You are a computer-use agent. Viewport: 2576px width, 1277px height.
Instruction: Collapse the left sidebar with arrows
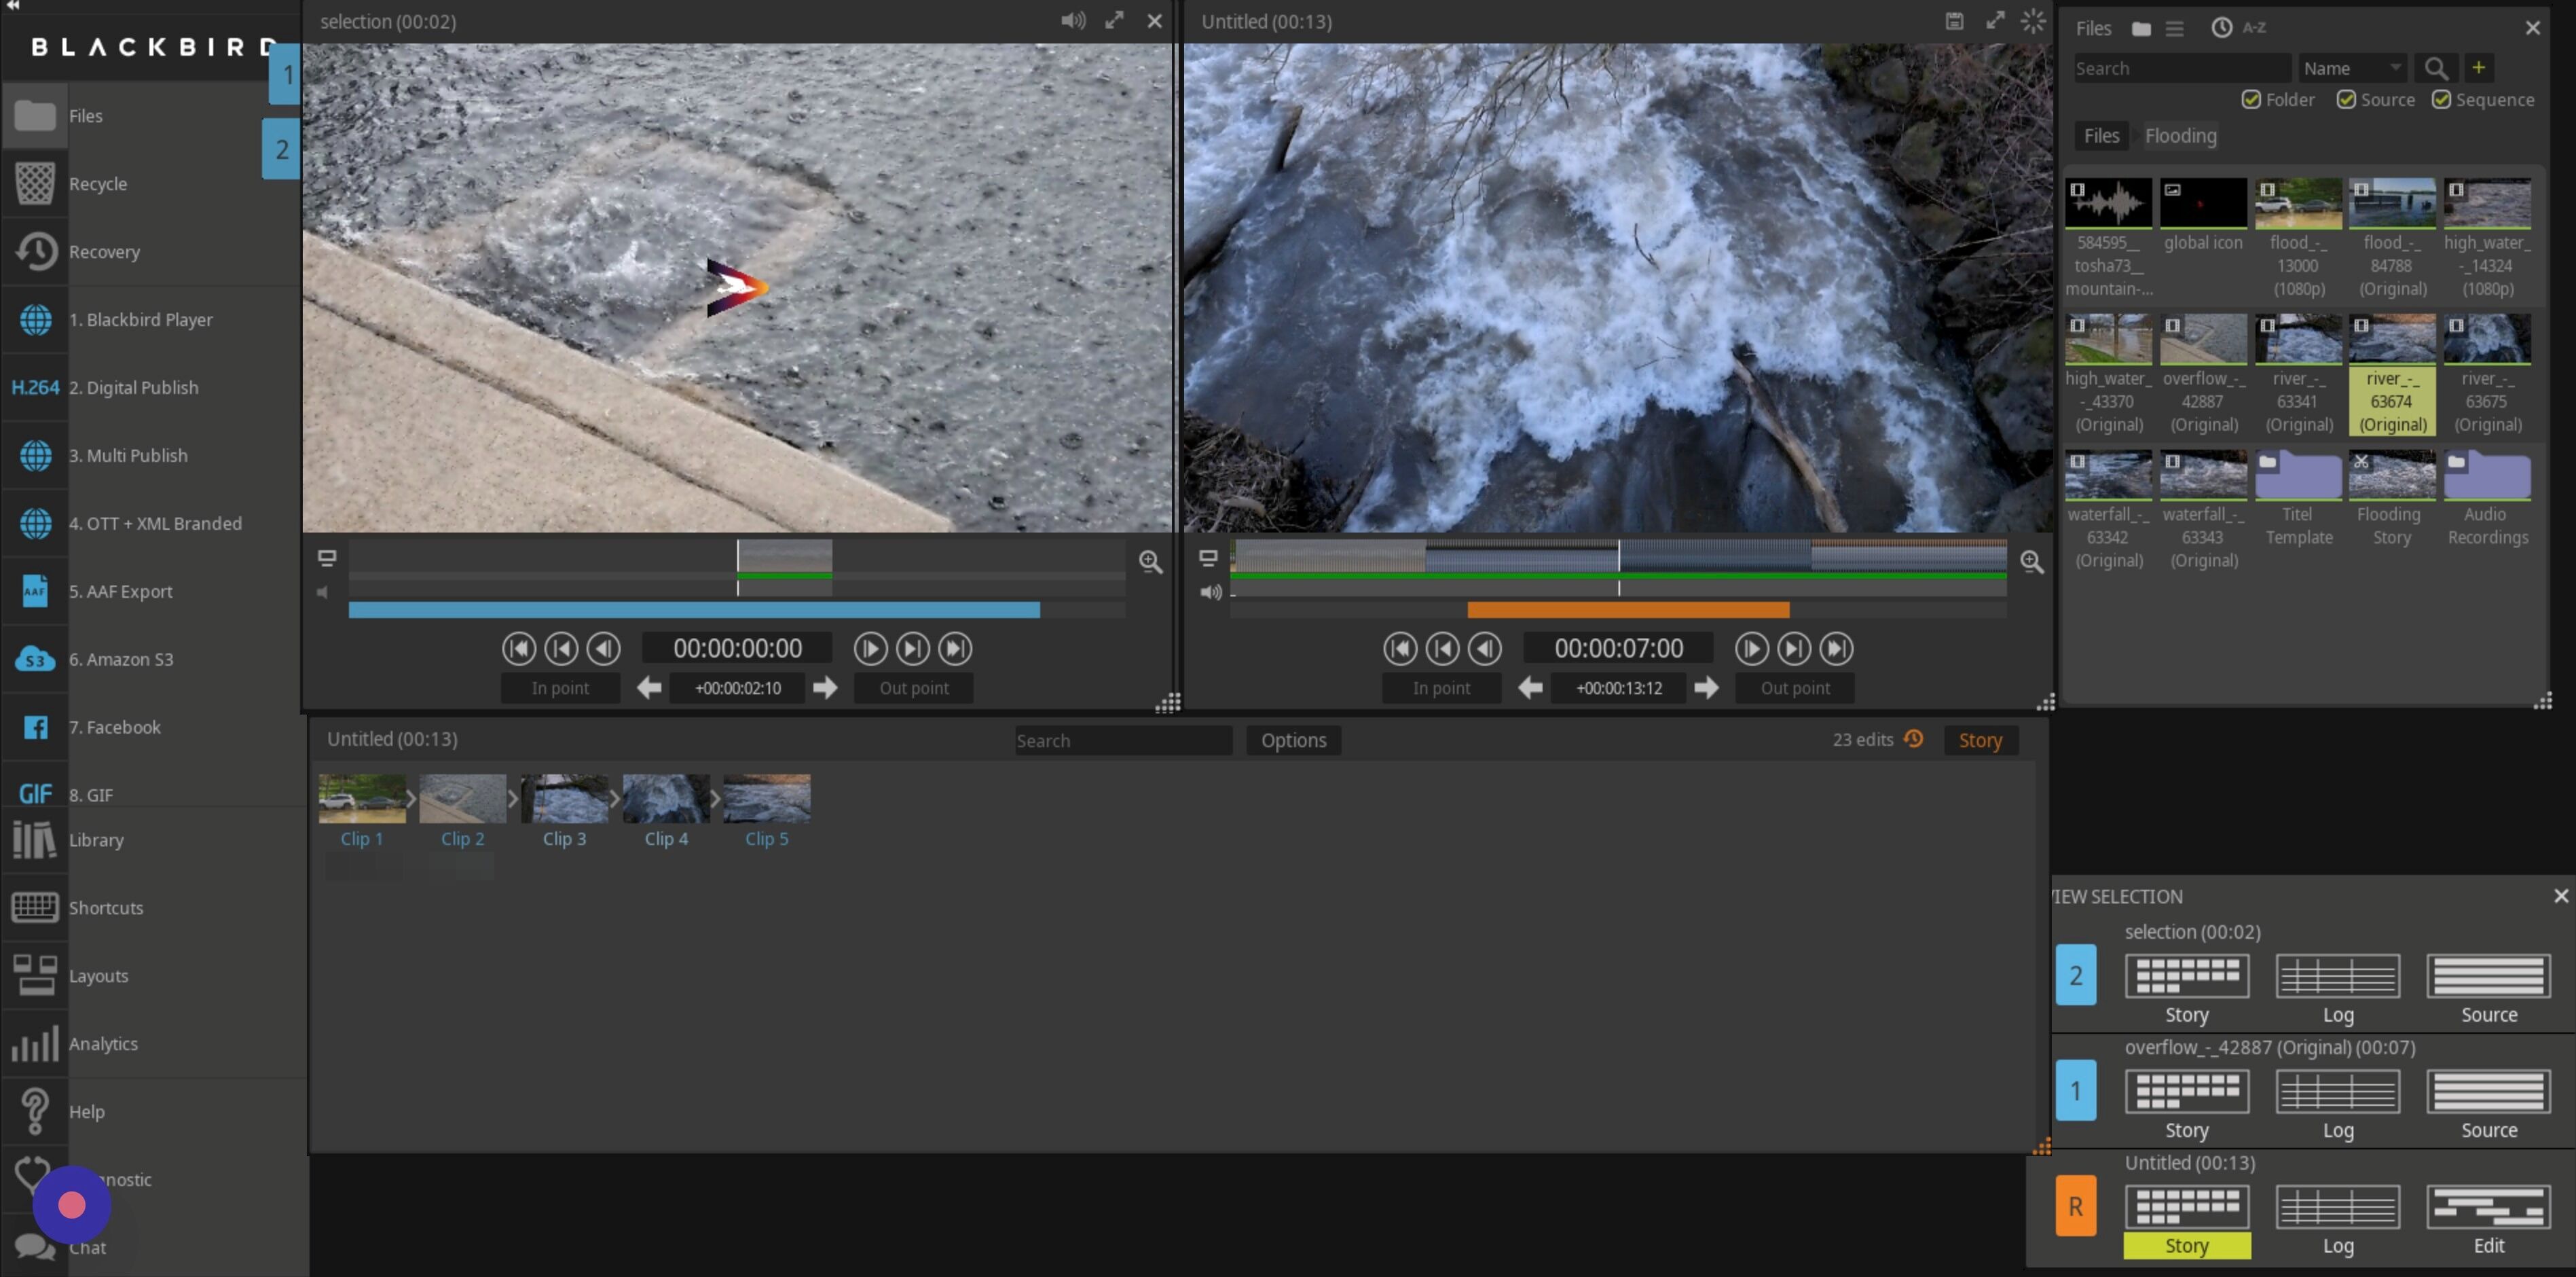tap(13, 5)
